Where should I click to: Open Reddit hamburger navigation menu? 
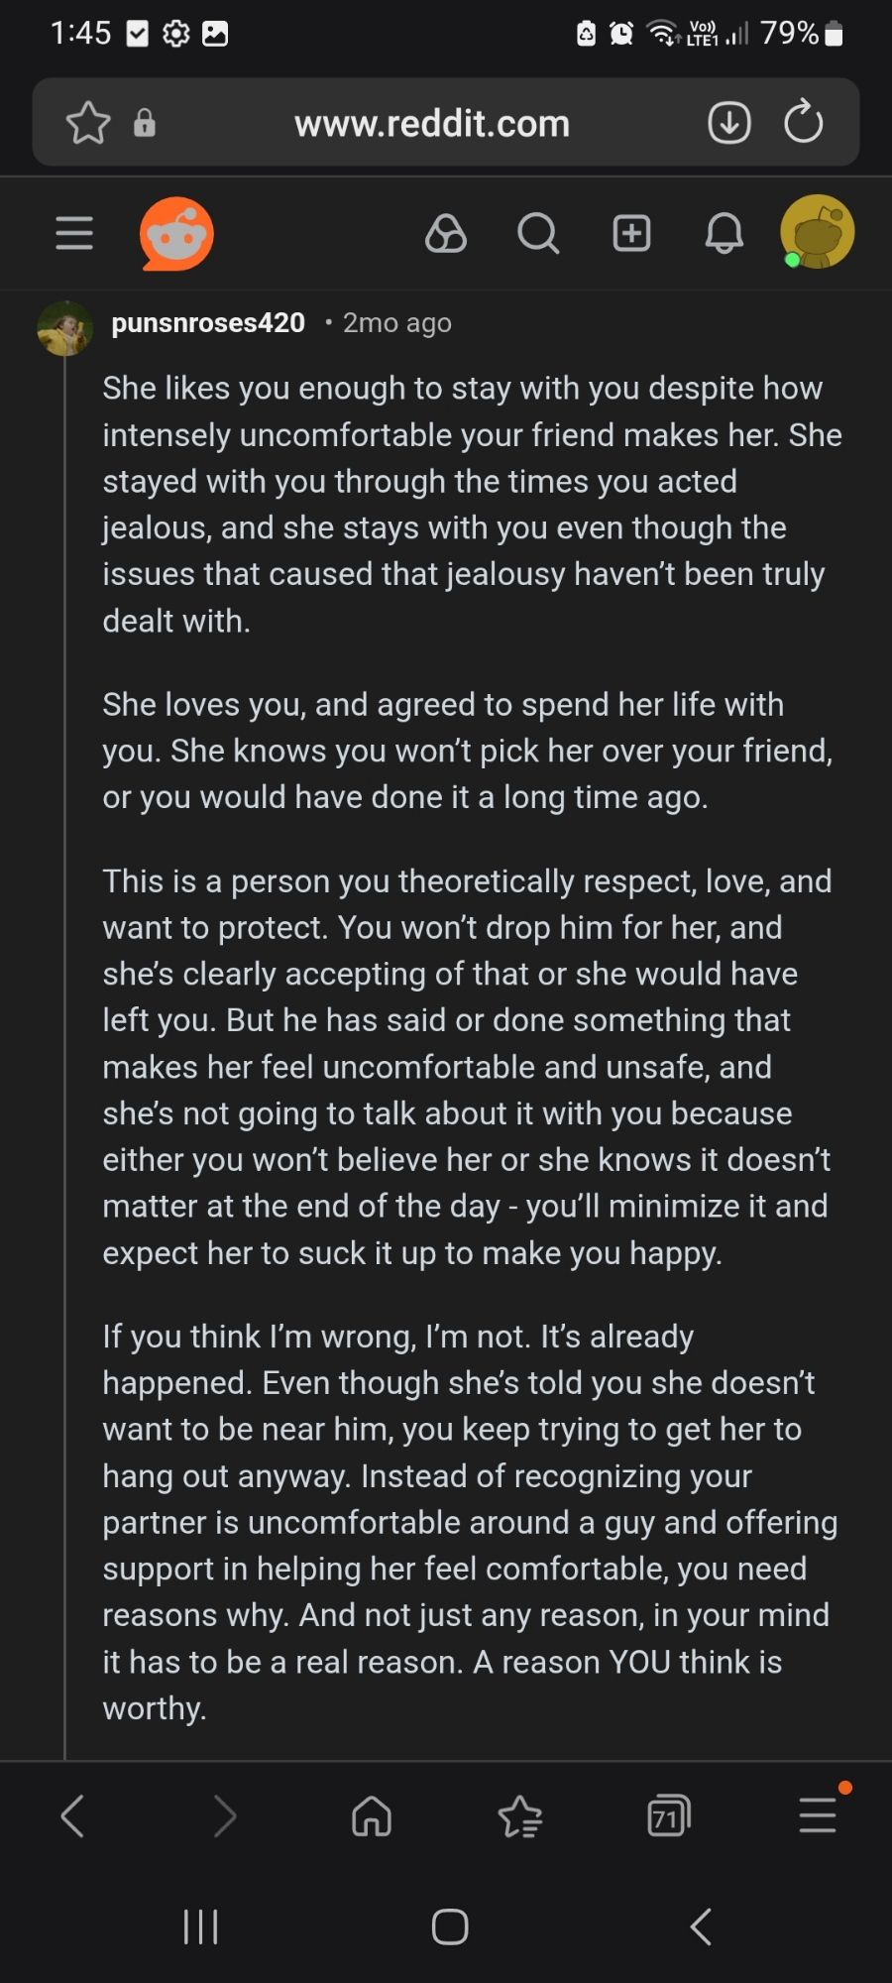pyautogui.click(x=74, y=234)
